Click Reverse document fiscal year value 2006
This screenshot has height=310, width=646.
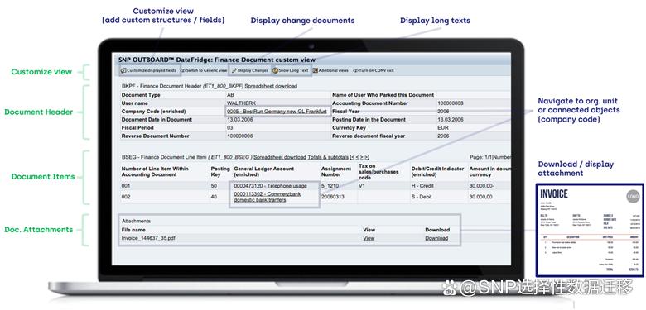click(443, 136)
